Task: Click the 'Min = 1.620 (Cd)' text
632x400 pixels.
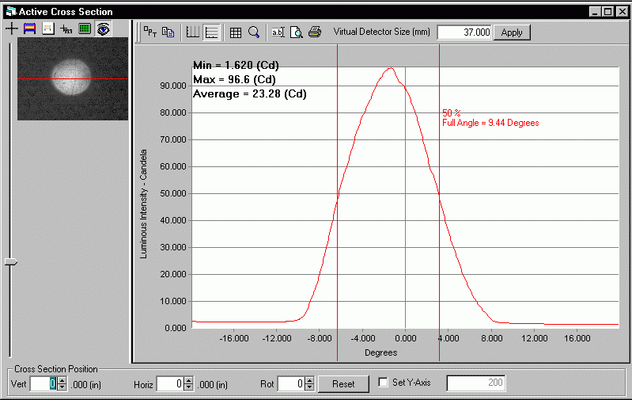Action: click(x=236, y=65)
